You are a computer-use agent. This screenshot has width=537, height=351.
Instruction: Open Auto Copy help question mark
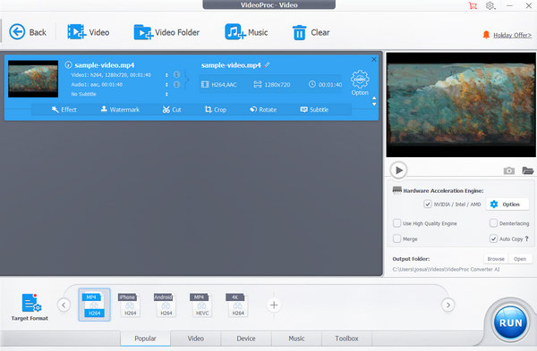point(527,238)
